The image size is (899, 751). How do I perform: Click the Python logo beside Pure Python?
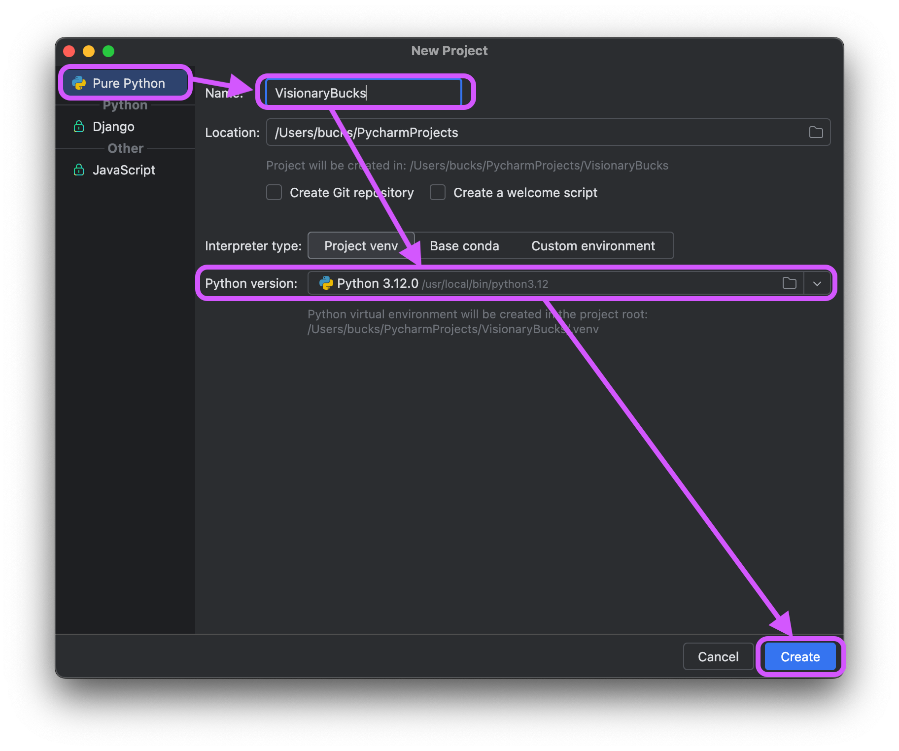click(79, 83)
